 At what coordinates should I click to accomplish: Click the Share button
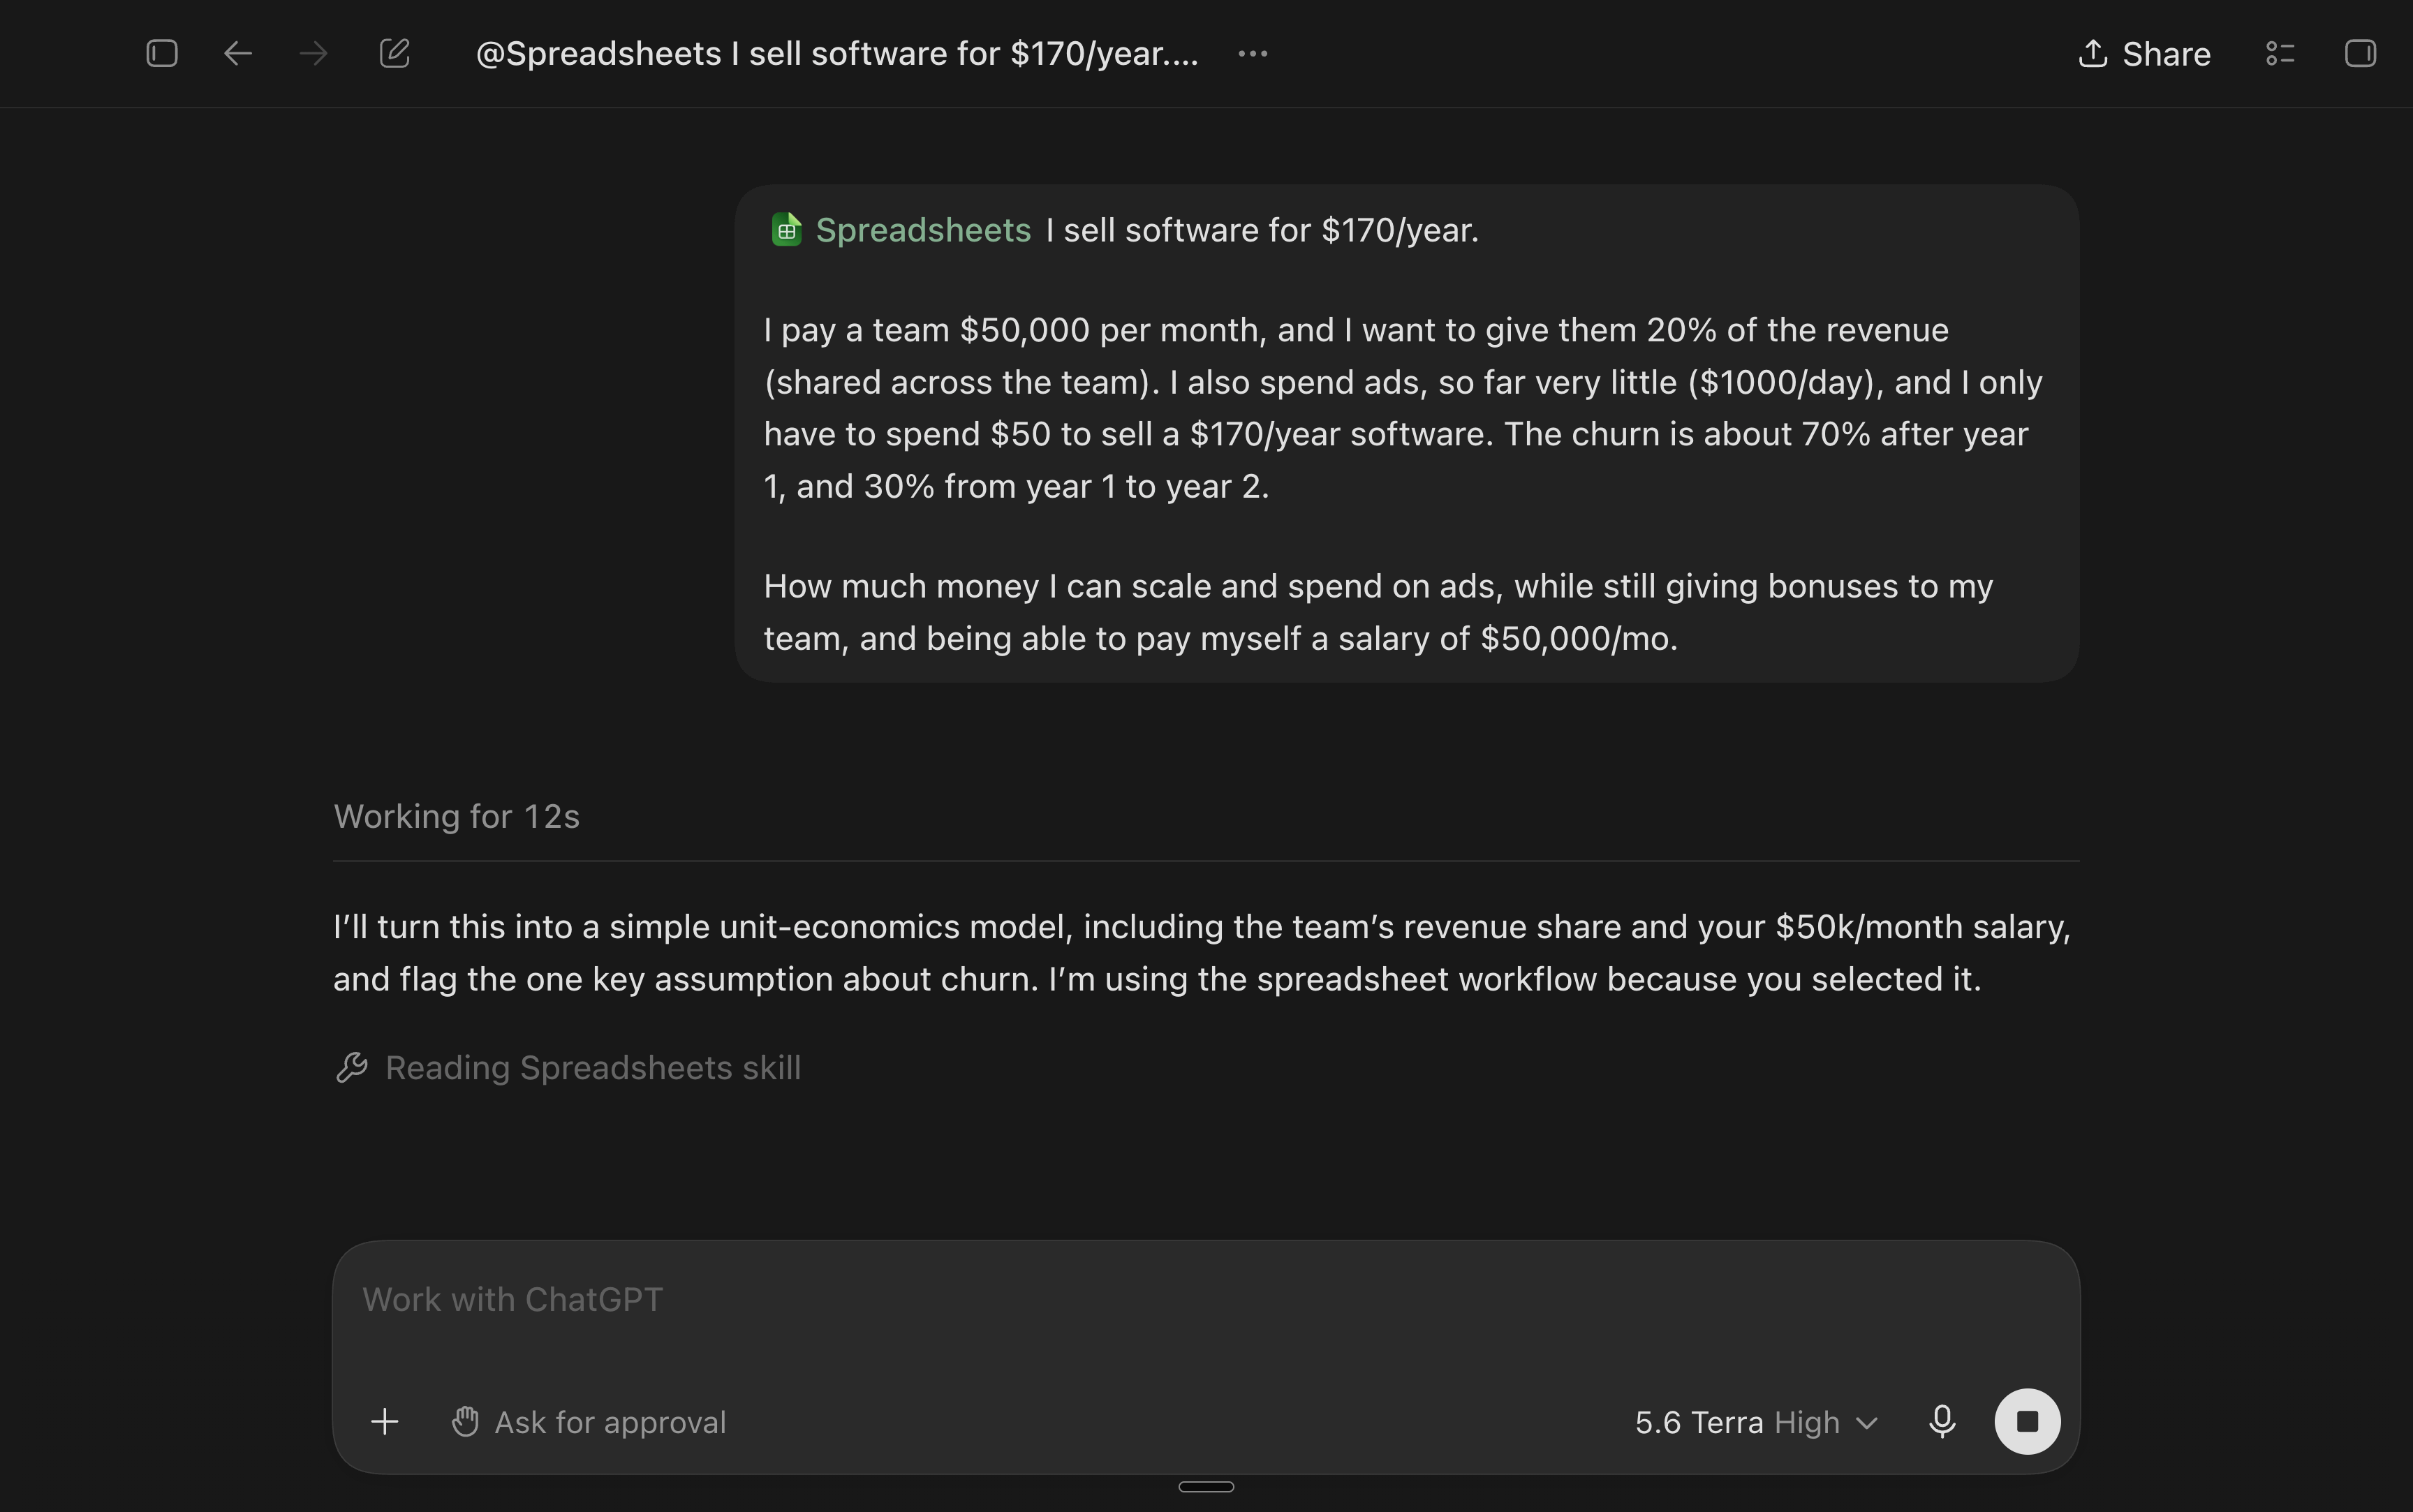(2144, 54)
